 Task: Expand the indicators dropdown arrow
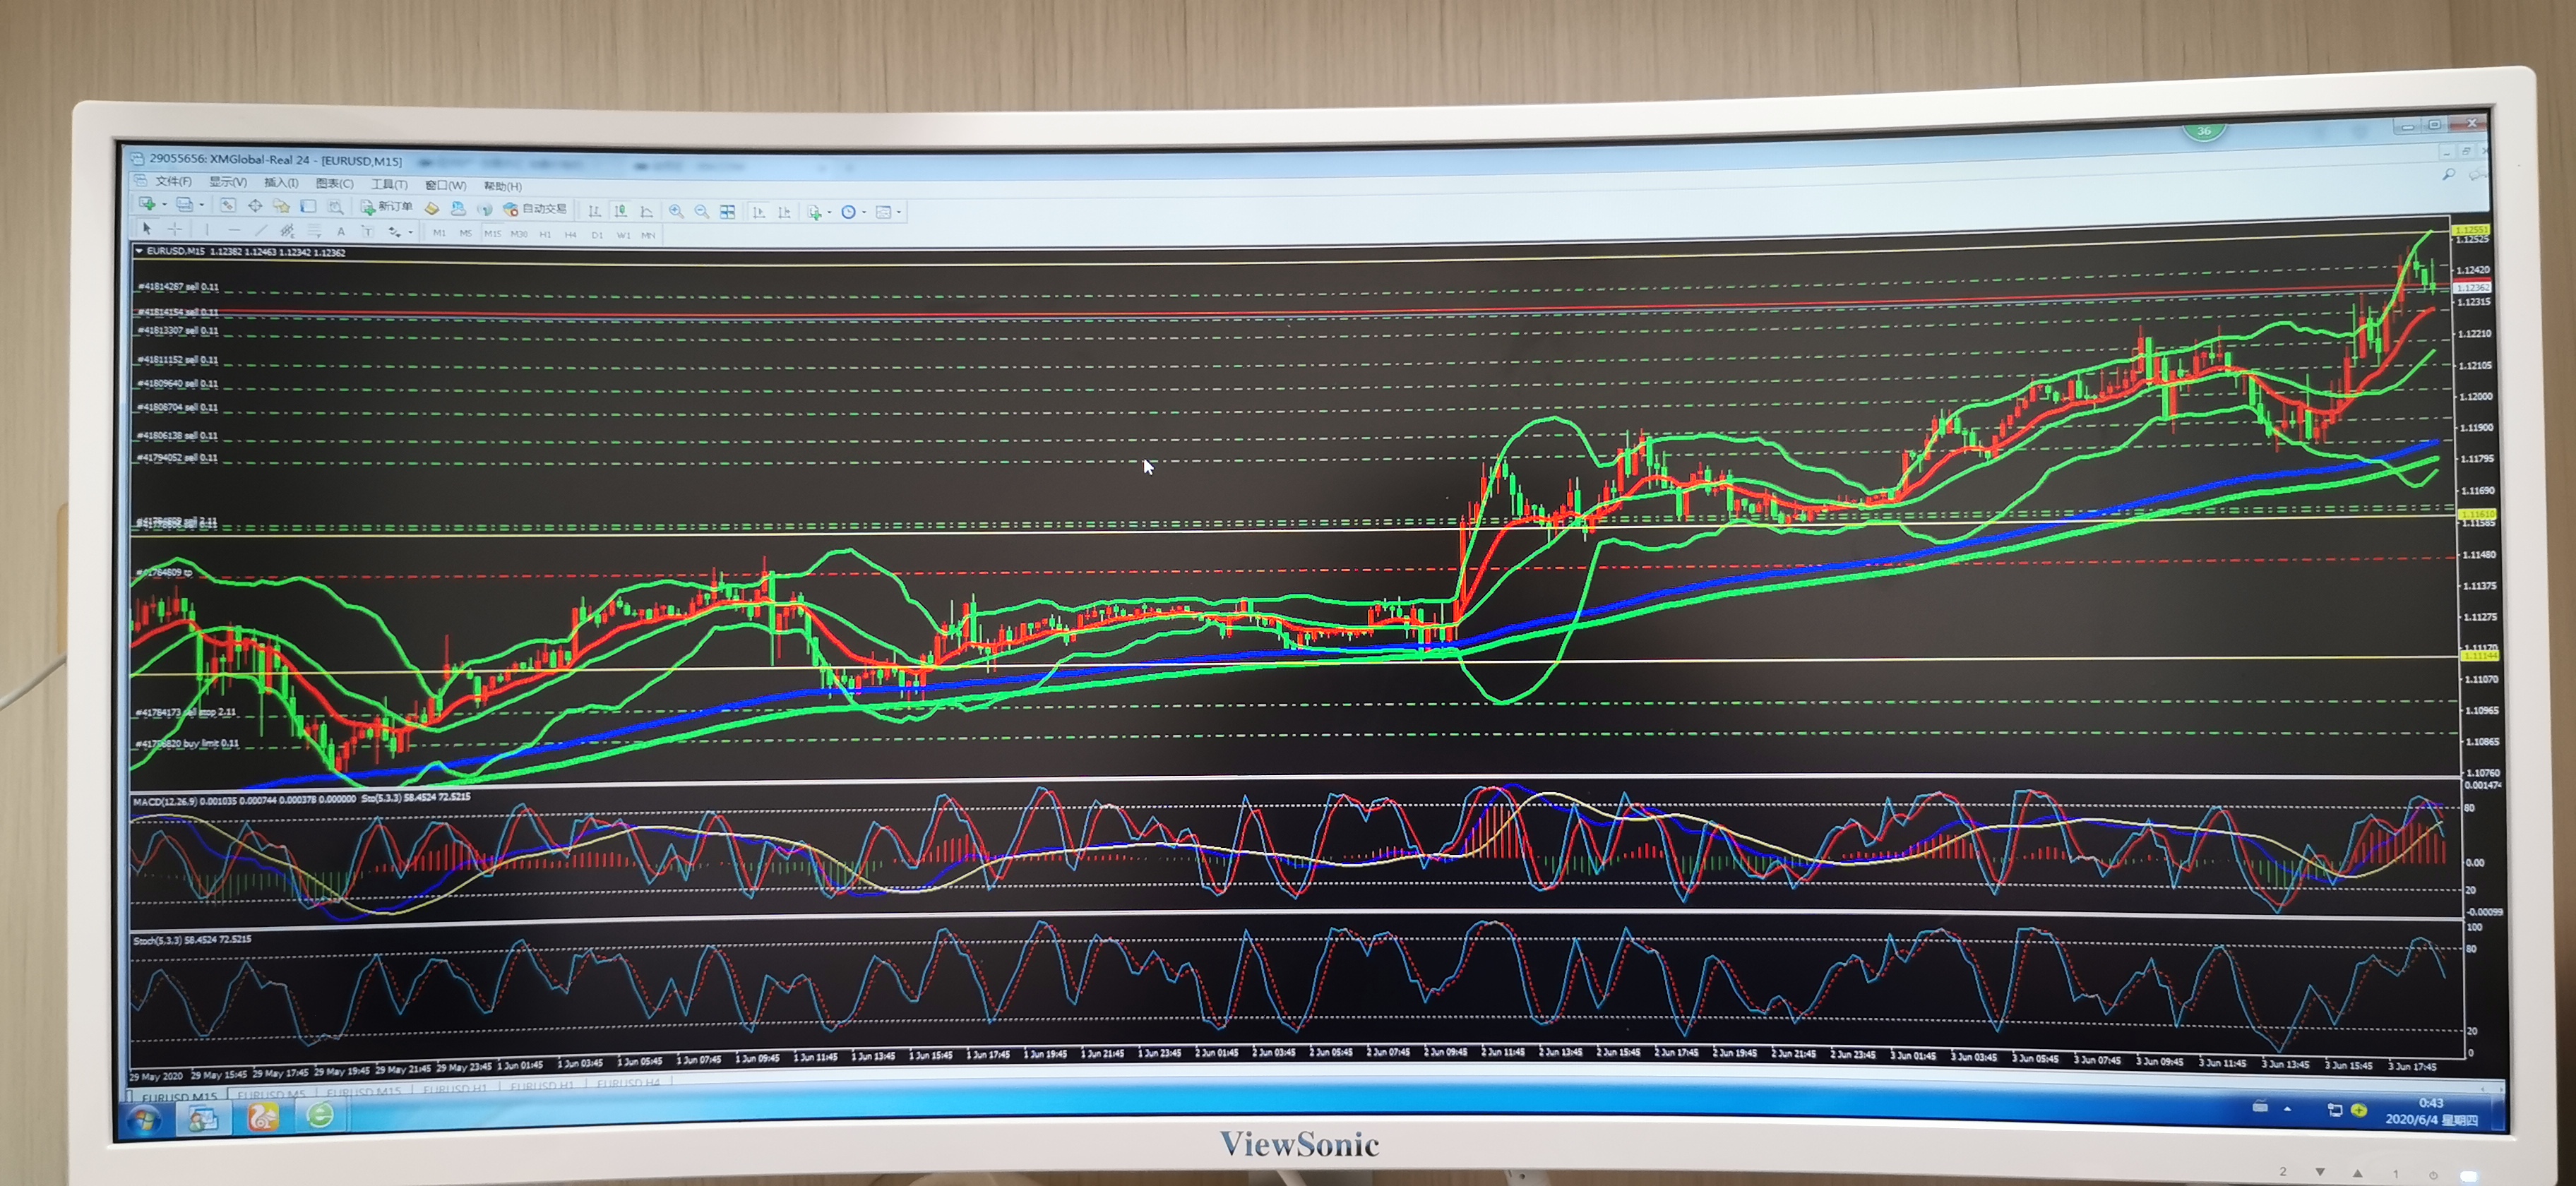click(x=830, y=212)
